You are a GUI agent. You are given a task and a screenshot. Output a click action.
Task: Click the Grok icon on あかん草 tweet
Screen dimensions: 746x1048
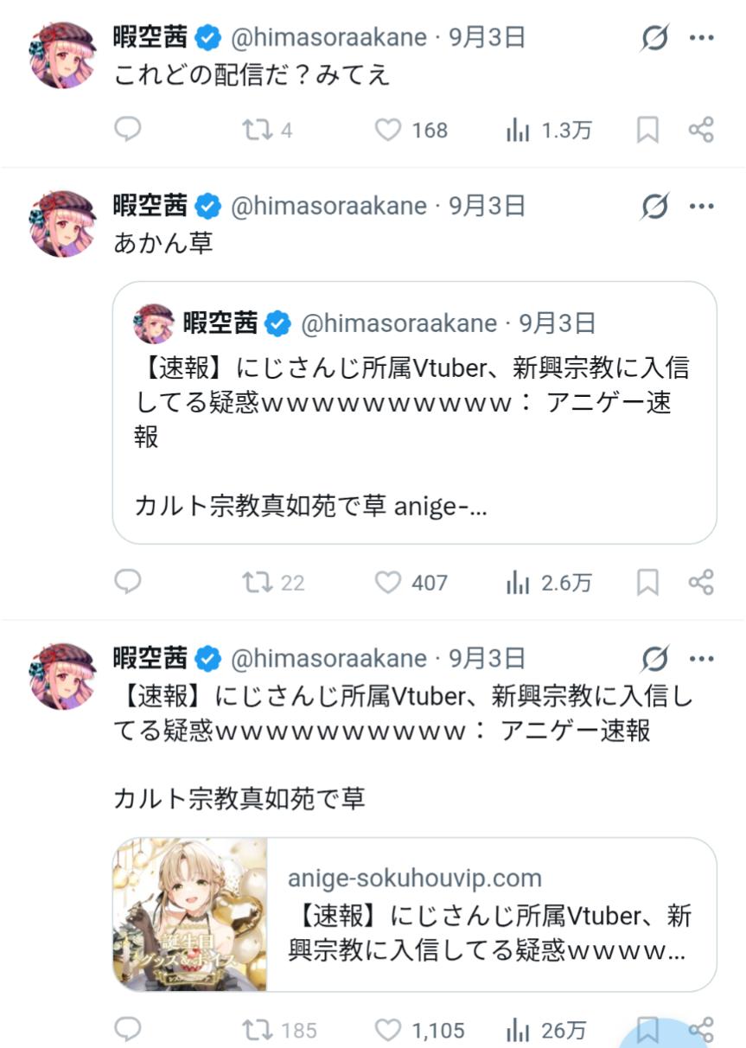click(x=656, y=207)
